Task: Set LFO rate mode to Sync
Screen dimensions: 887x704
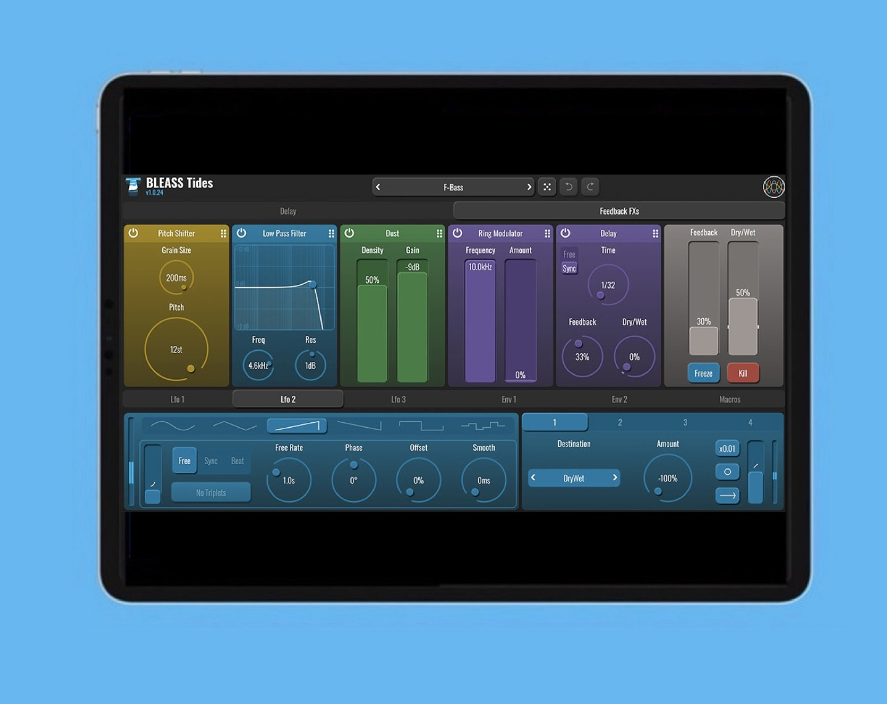Action: pos(211,460)
